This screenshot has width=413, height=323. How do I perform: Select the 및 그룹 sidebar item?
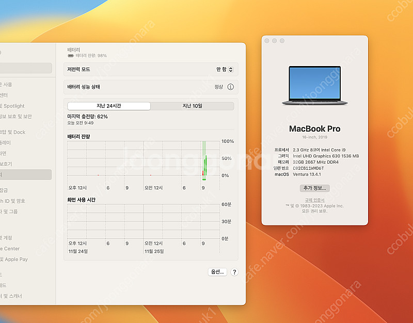coord(9,212)
